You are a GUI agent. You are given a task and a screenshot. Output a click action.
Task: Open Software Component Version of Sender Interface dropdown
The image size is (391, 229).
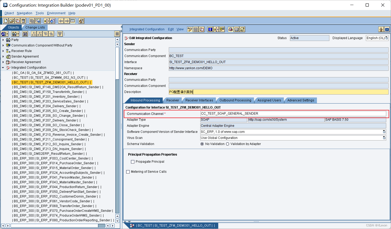(384, 132)
